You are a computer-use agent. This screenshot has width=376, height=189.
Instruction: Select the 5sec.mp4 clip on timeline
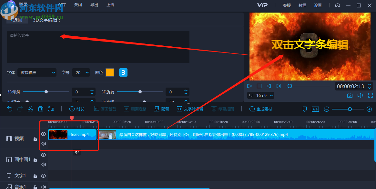[x=72, y=135]
